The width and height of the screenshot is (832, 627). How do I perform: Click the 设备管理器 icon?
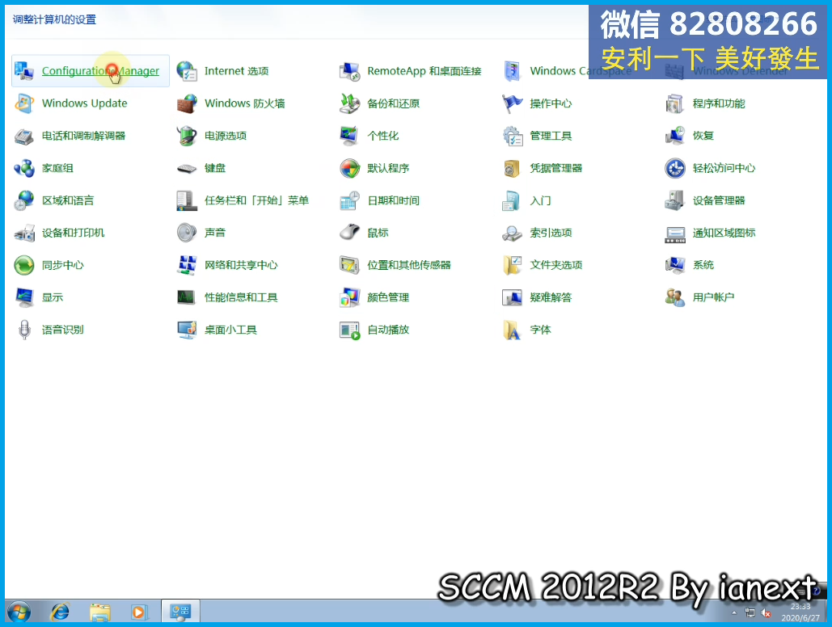point(675,200)
